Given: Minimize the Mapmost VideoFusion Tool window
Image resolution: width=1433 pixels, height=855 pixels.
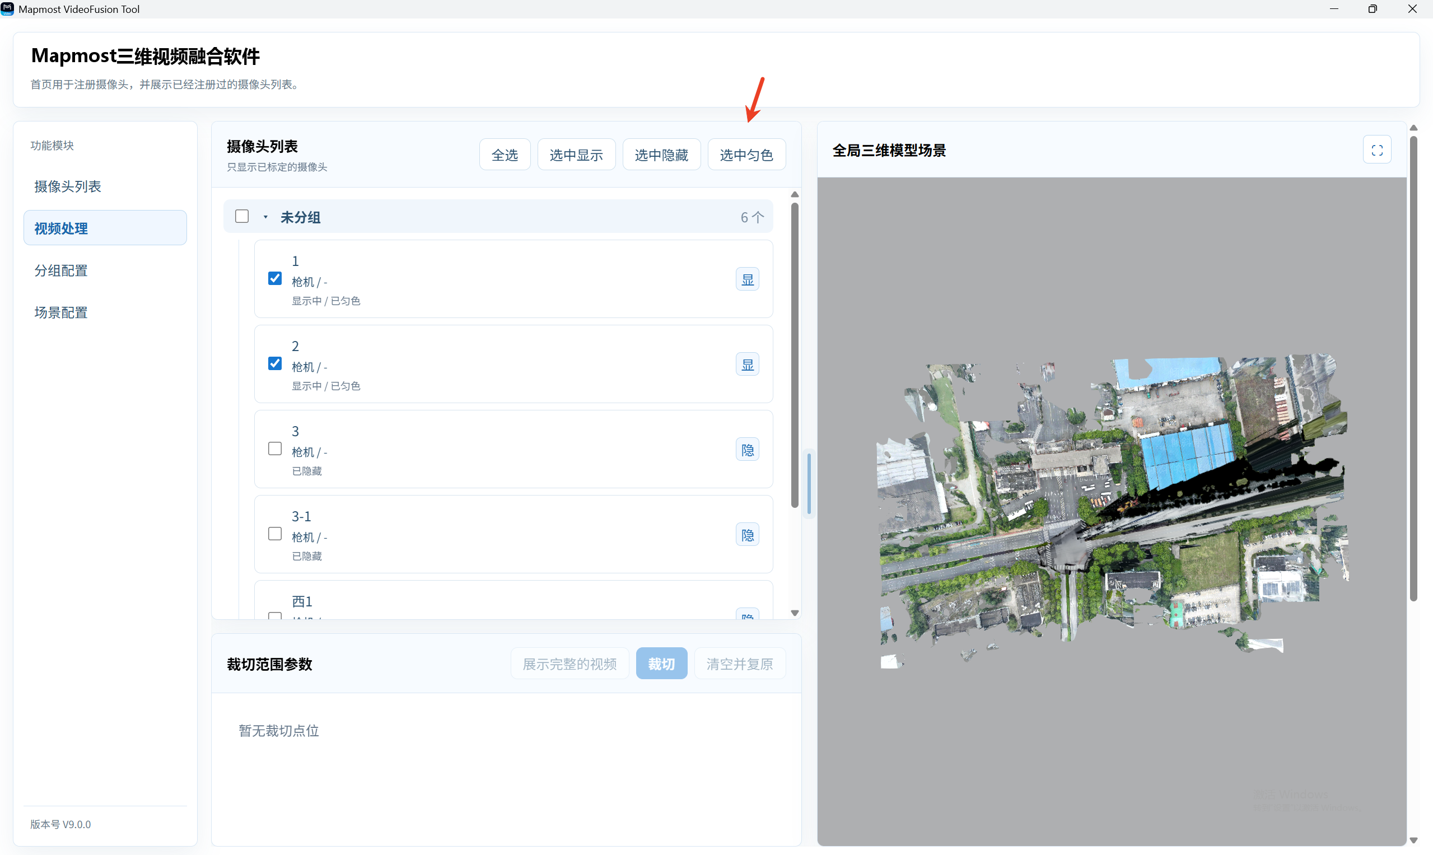Looking at the screenshot, I should (x=1334, y=8).
